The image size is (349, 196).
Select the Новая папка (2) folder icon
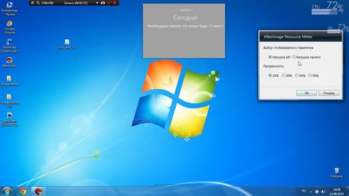(x=9, y=101)
